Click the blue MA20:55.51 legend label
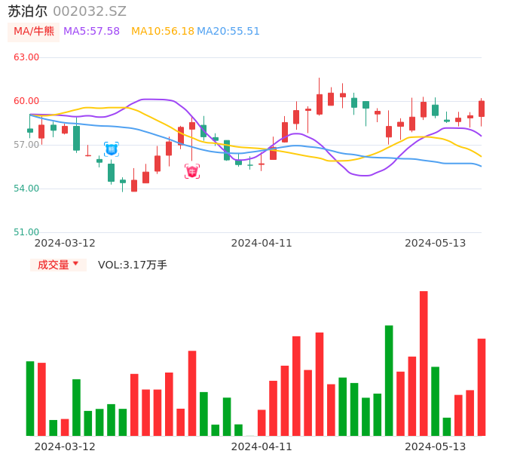This screenshot has width=517, height=457. pos(228,32)
